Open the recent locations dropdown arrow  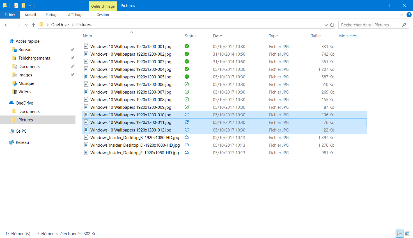point(26,25)
